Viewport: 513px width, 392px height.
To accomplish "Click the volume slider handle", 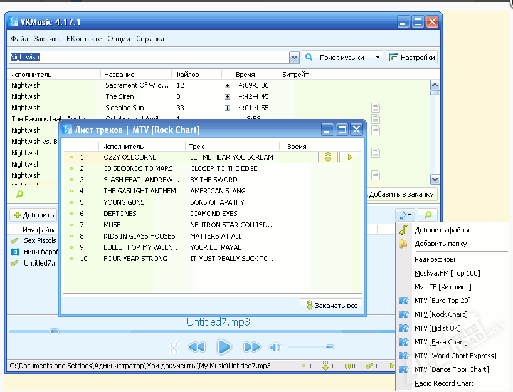I will point(330,346).
